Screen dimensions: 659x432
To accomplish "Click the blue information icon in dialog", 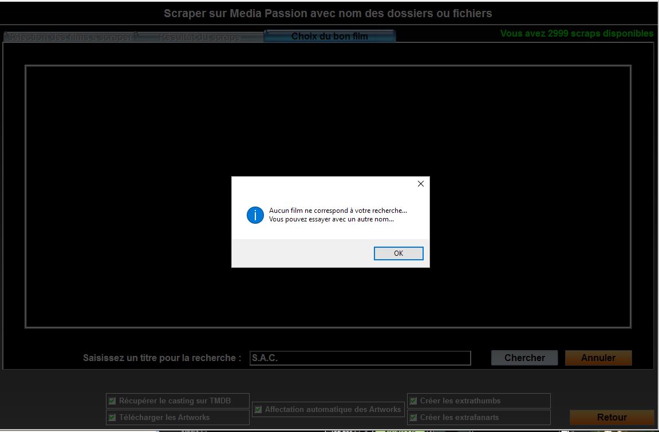I will (x=255, y=215).
